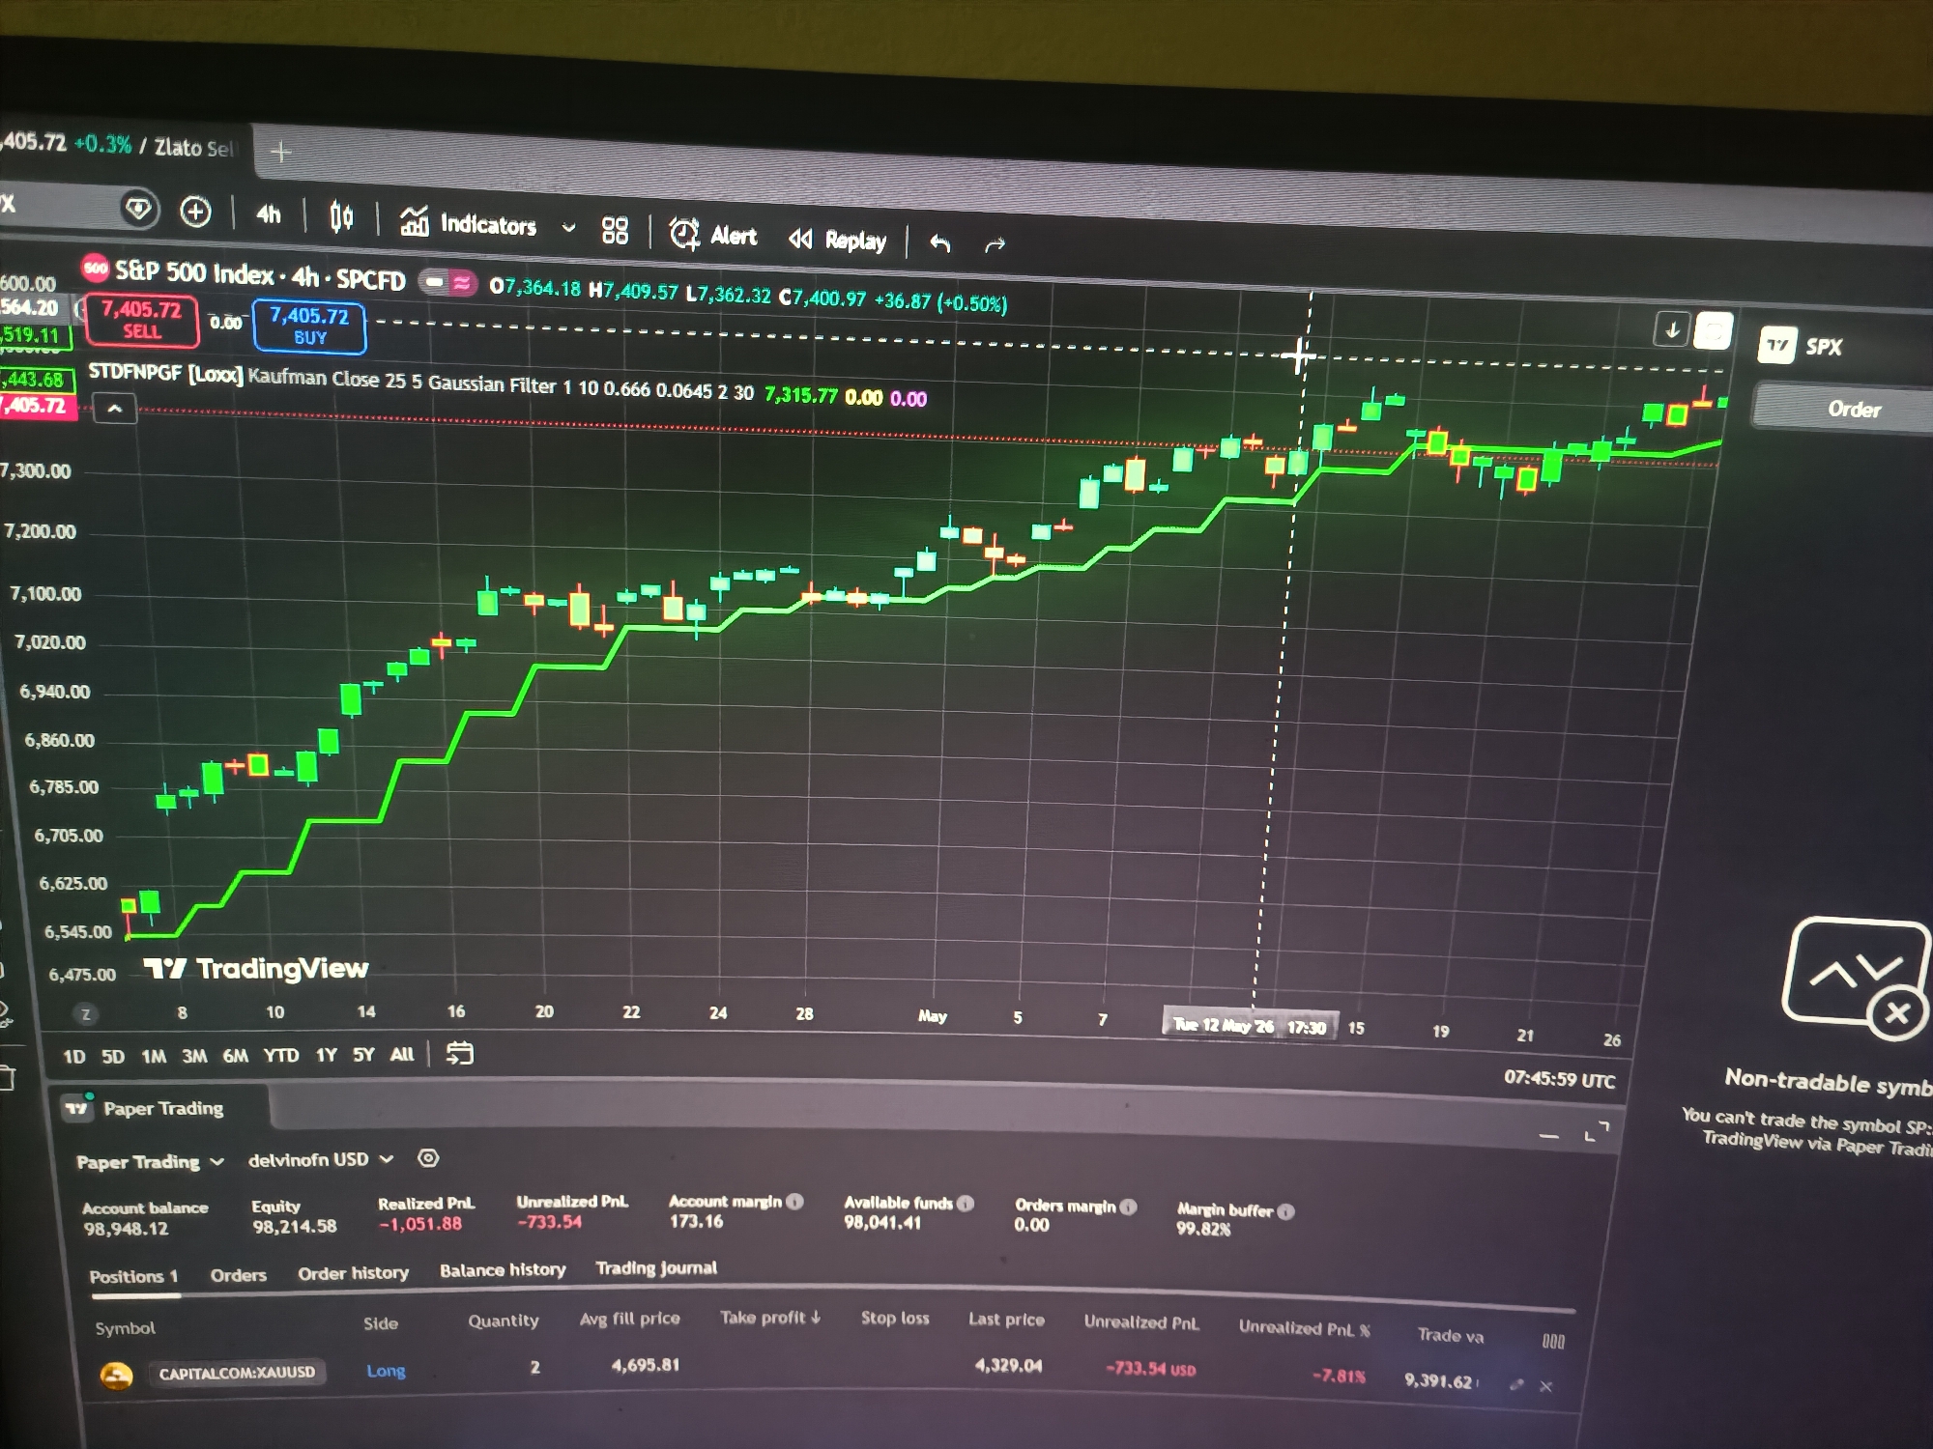Open indicator templates grid icon

615,230
